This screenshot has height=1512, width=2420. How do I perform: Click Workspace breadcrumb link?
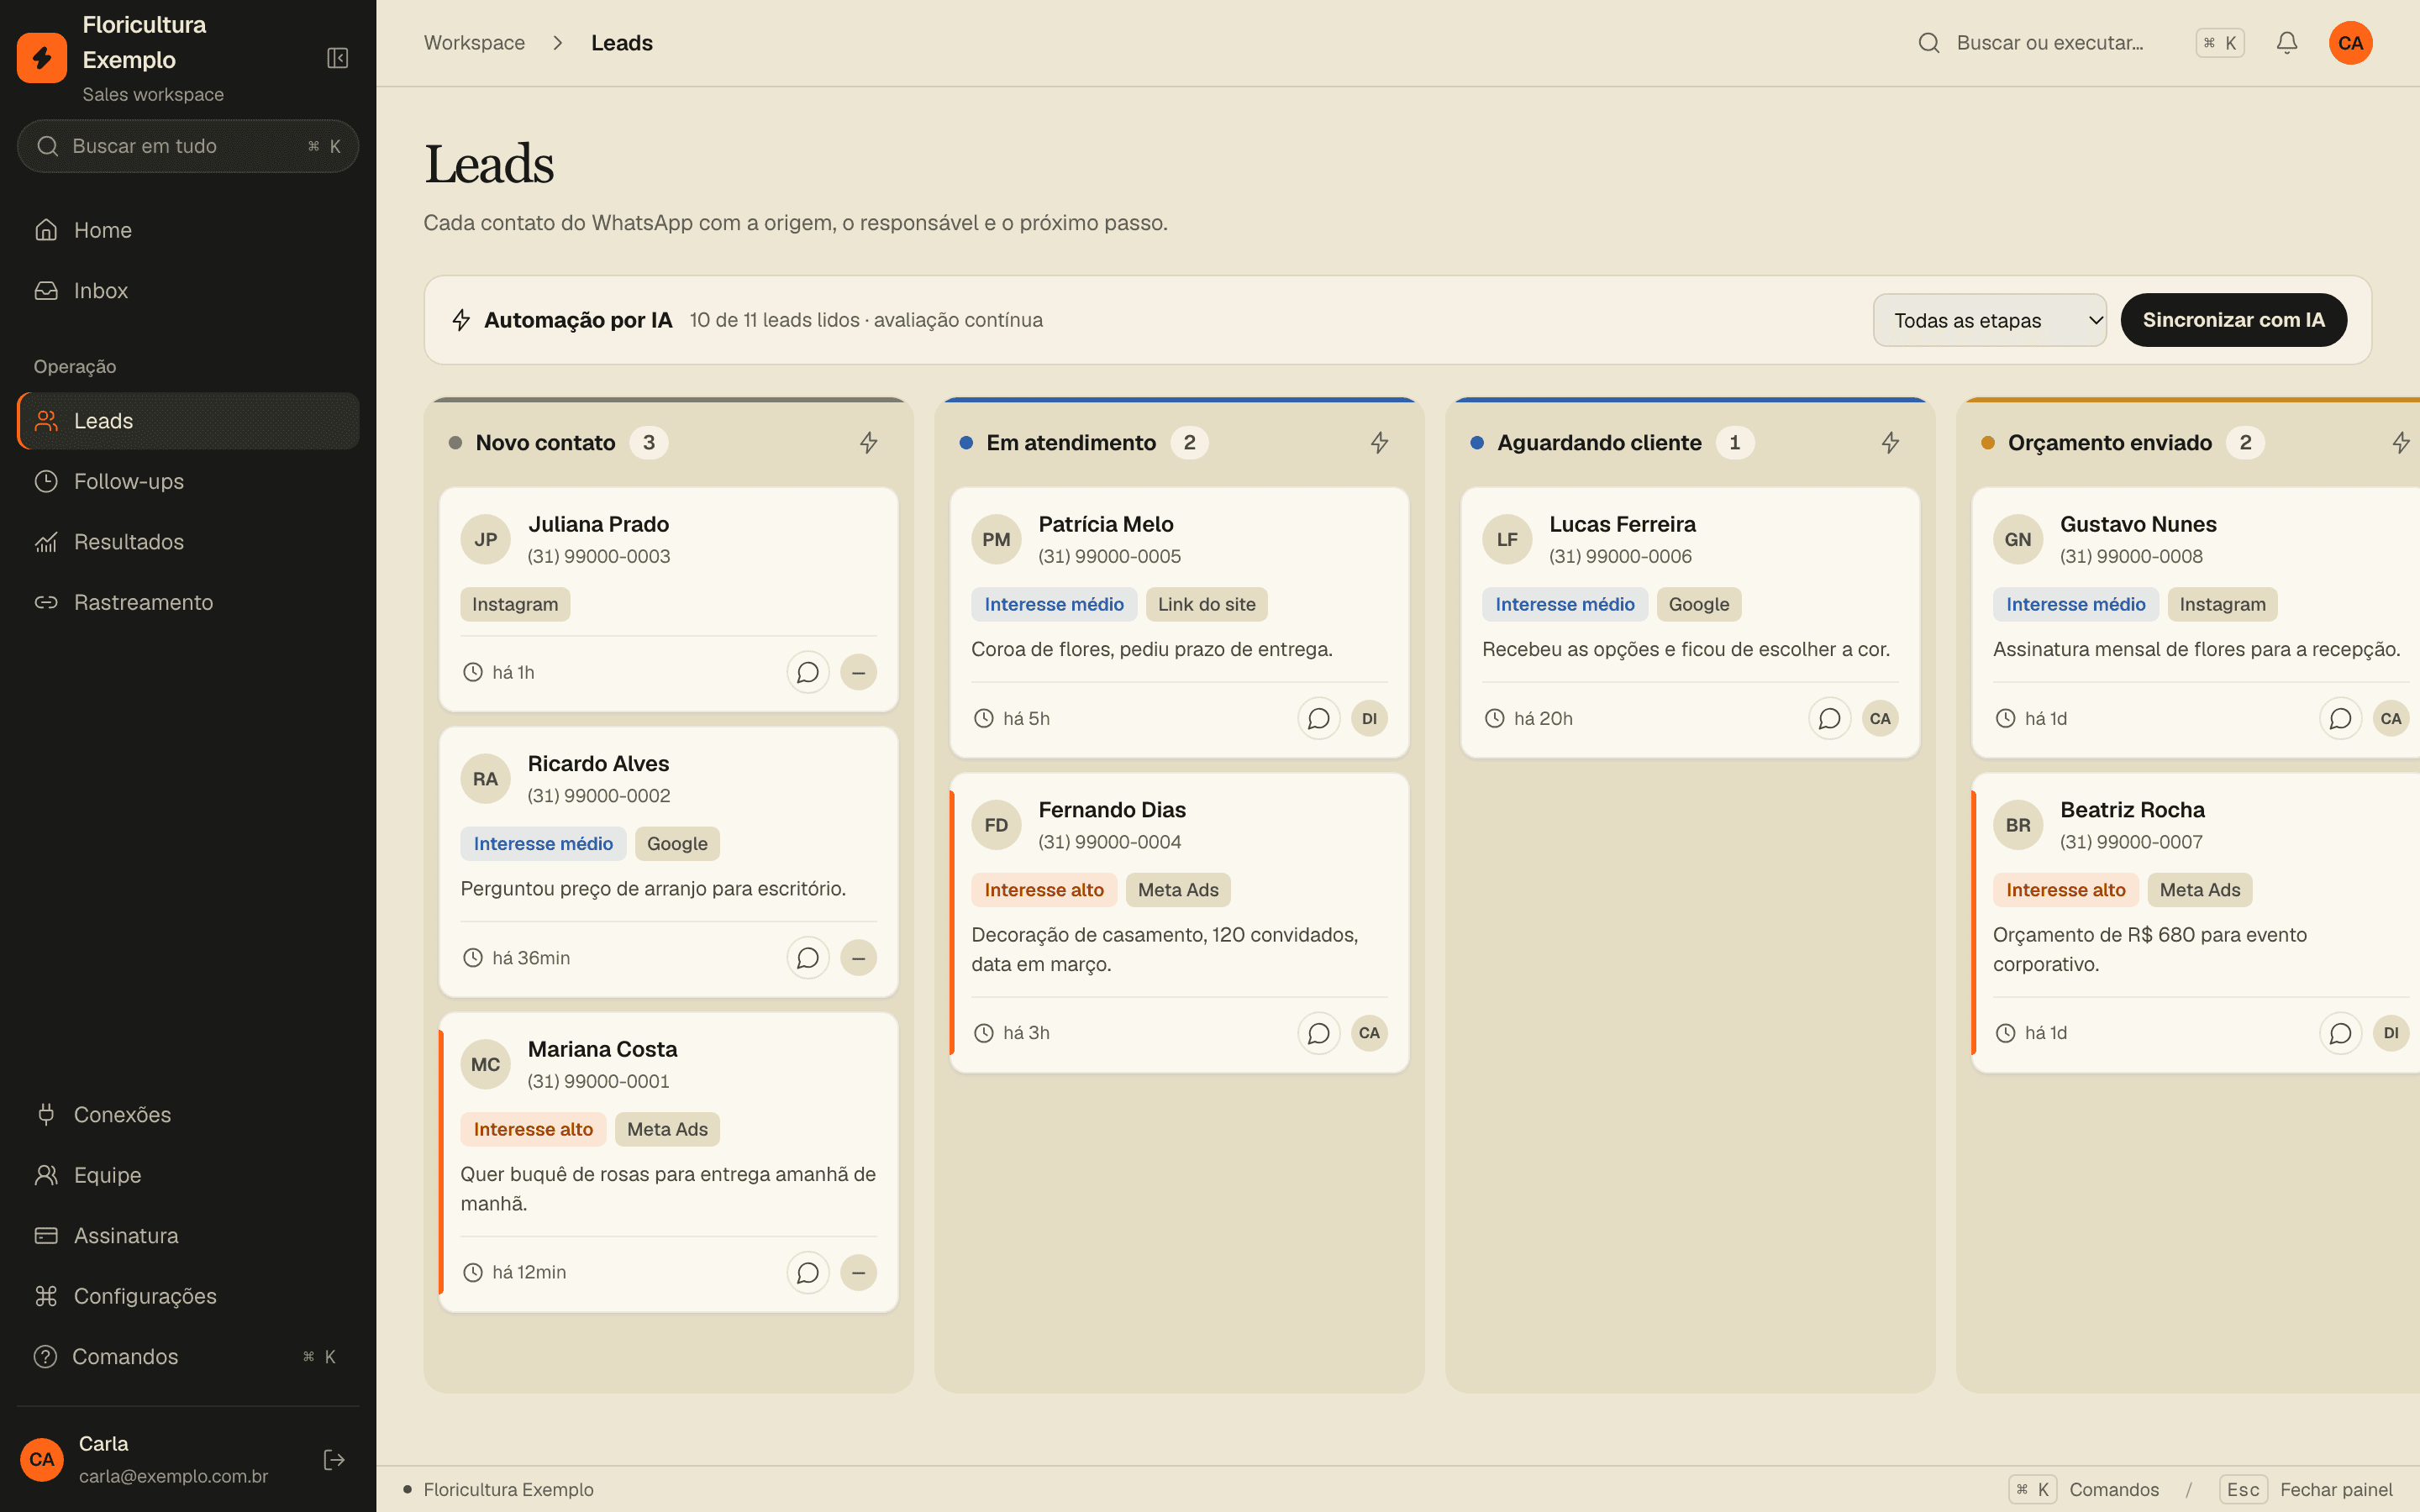pos(474,43)
